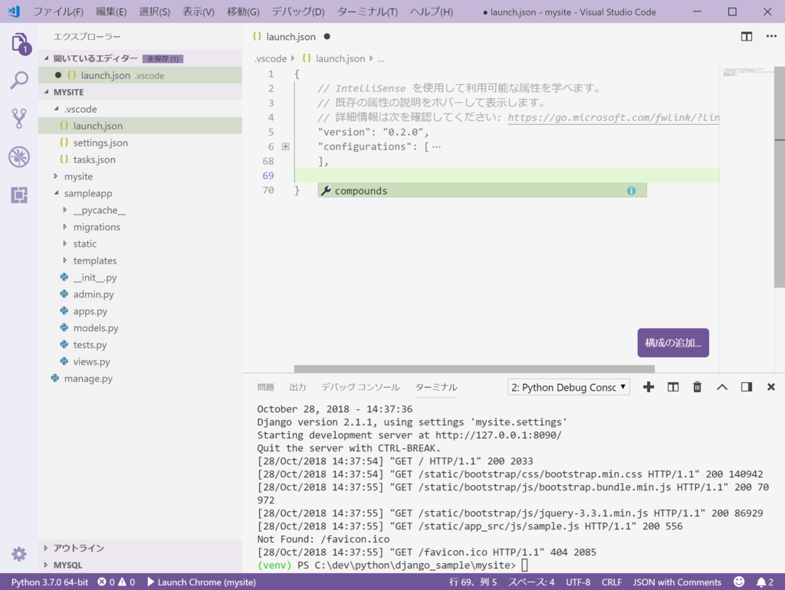This screenshot has width=785, height=590.
Task: Switch to the 問題 panel tab
Action: [265, 387]
